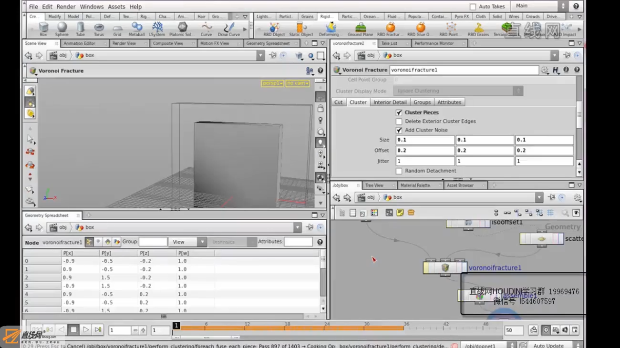Open the File menu
Image resolution: width=620 pixels, height=348 pixels.
coord(33,7)
